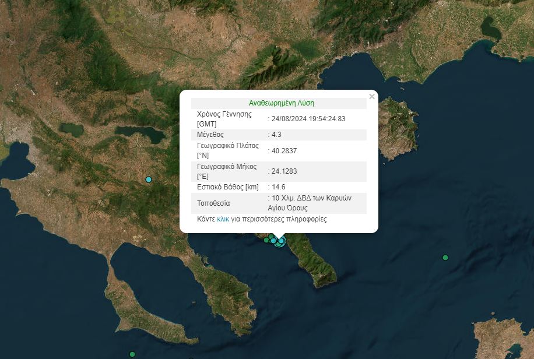Close the earthquake info popup

pyautogui.click(x=372, y=97)
